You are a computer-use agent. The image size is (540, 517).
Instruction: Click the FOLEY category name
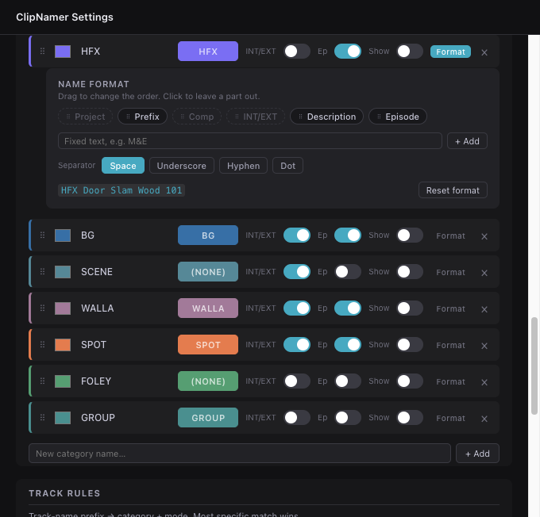pos(96,381)
